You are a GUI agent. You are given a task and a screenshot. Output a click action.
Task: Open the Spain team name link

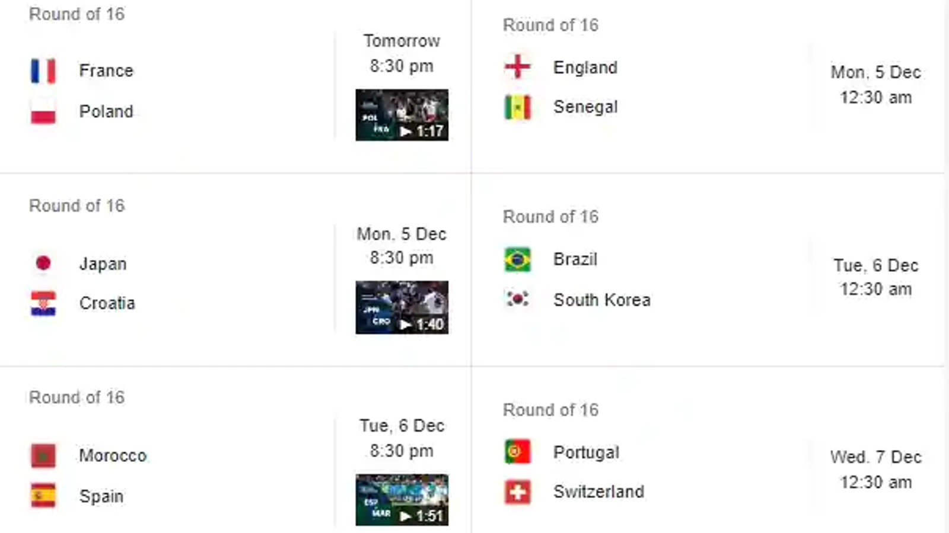[101, 496]
